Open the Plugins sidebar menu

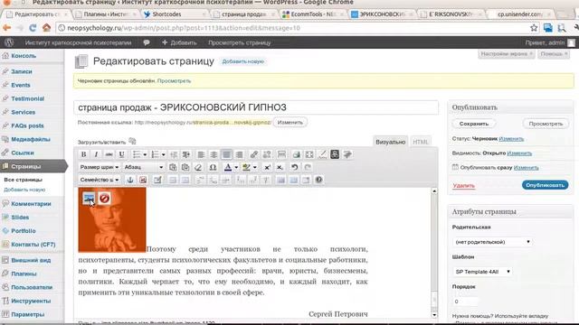(x=24, y=274)
